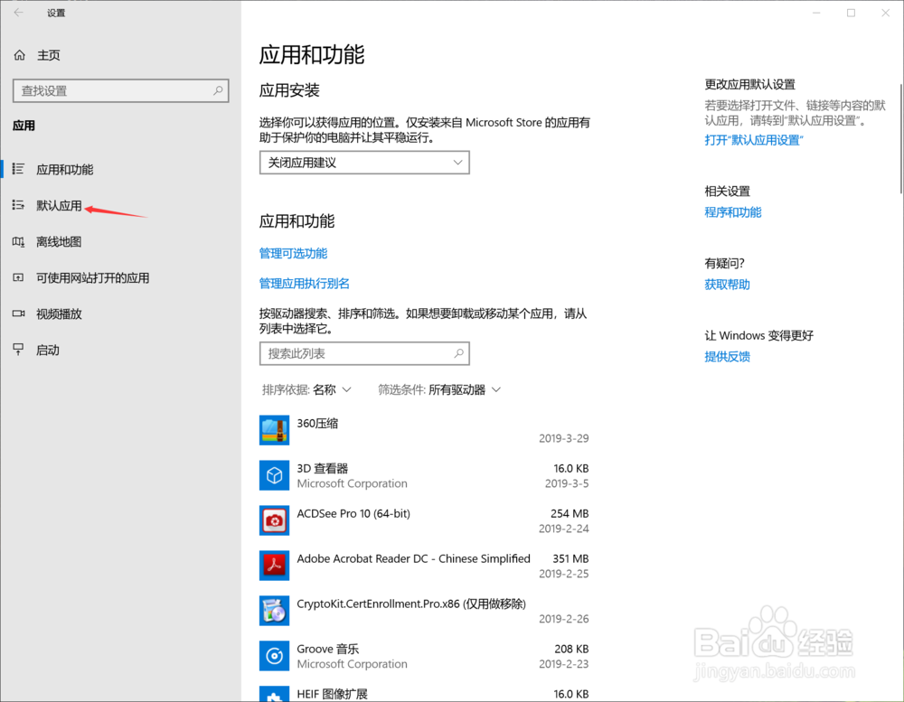Click the 2019-2-26 date of CryptoKit

click(x=564, y=618)
